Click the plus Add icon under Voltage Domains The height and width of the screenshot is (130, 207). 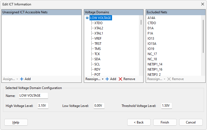(x=107, y=79)
